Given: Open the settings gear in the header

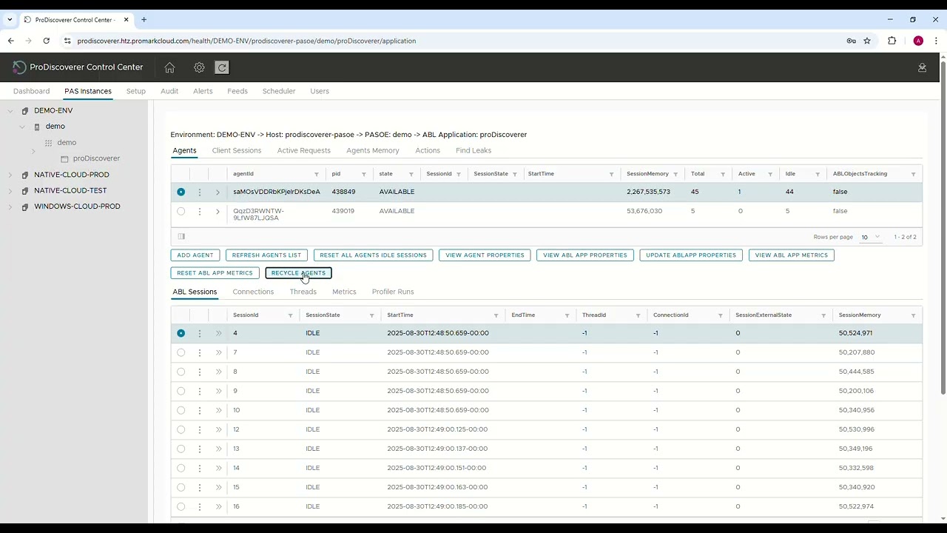Looking at the screenshot, I should pyautogui.click(x=199, y=67).
